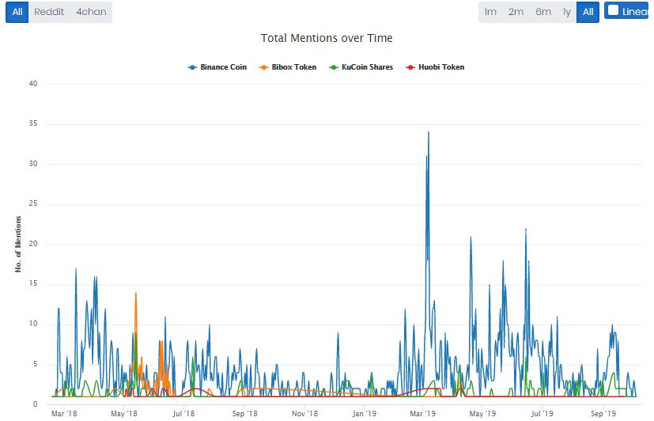Click the blue Binance Coin legend marker
654x421 pixels.
[x=192, y=67]
